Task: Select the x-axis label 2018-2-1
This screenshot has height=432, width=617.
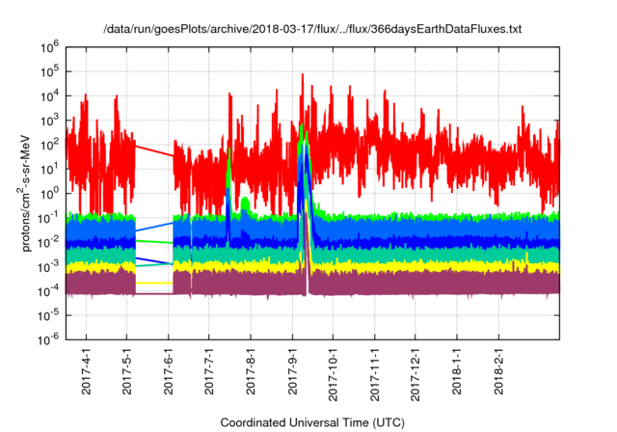Action: (499, 374)
